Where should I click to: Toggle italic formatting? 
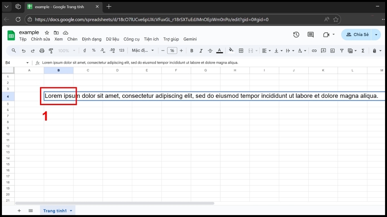(x=201, y=50)
